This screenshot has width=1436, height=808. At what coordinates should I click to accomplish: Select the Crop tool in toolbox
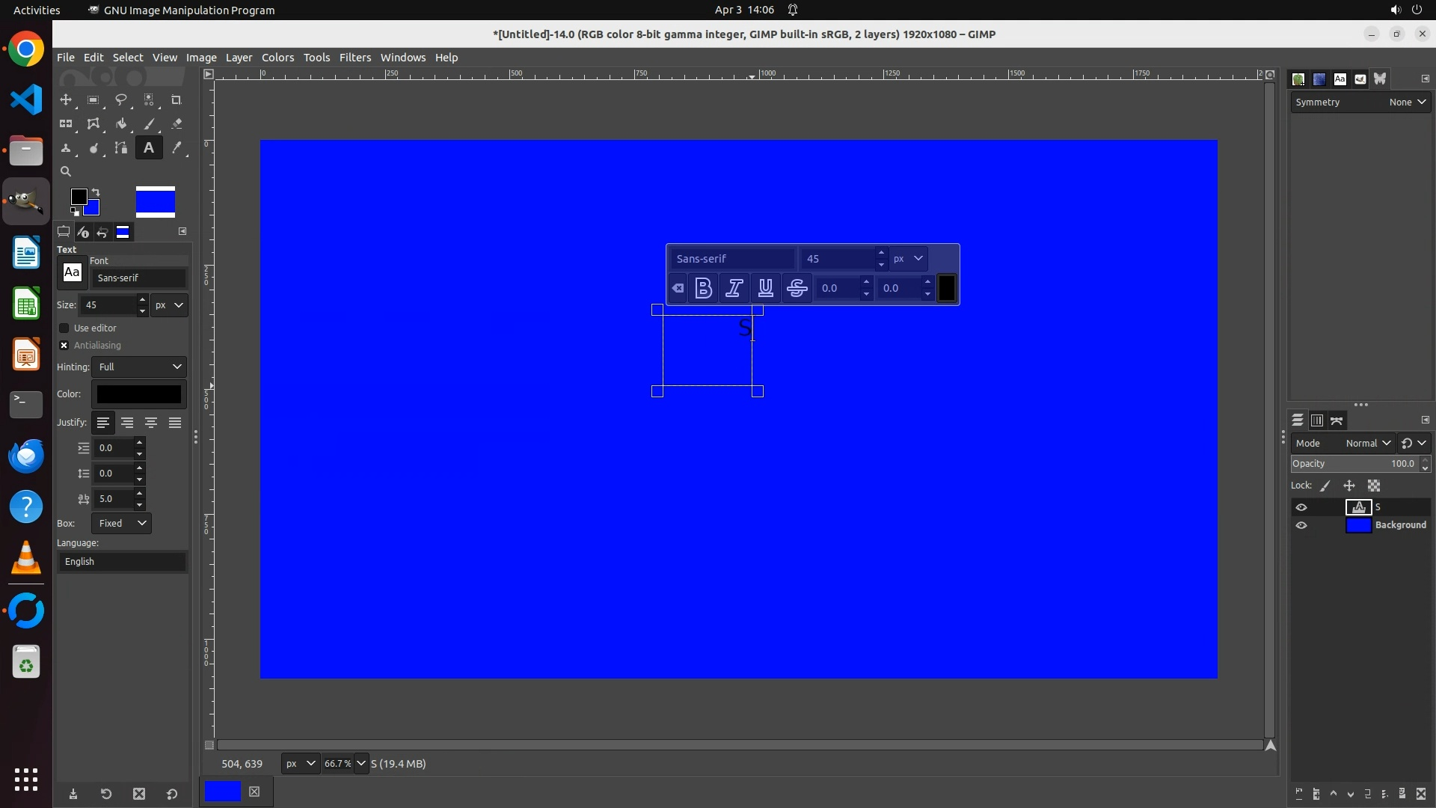point(177,100)
